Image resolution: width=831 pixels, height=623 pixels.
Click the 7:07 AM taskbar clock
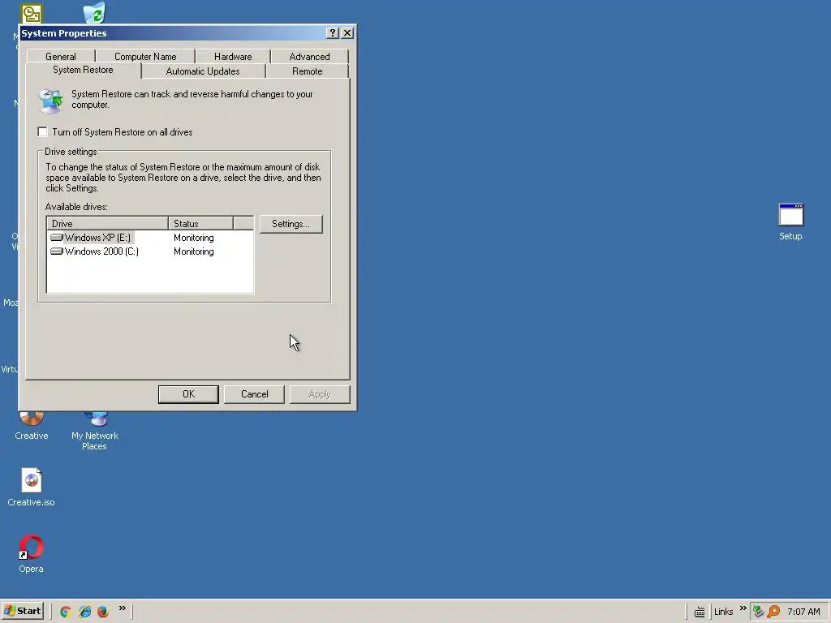click(x=803, y=612)
